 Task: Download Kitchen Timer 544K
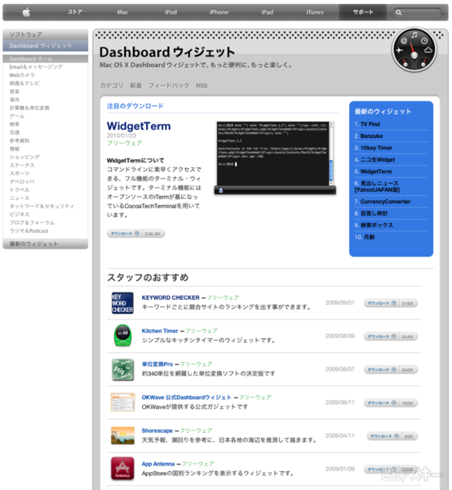coord(391,336)
